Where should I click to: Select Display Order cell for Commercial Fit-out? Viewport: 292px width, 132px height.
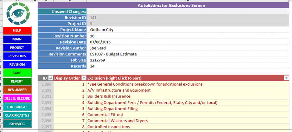[70, 115]
